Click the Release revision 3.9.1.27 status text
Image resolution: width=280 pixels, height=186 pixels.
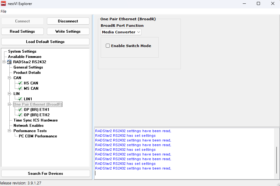point(21,183)
